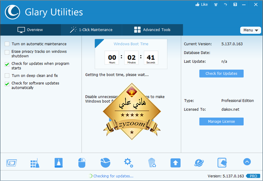Click the blue corner flag on boot time card
This screenshot has width=263, height=181.
point(98,42)
